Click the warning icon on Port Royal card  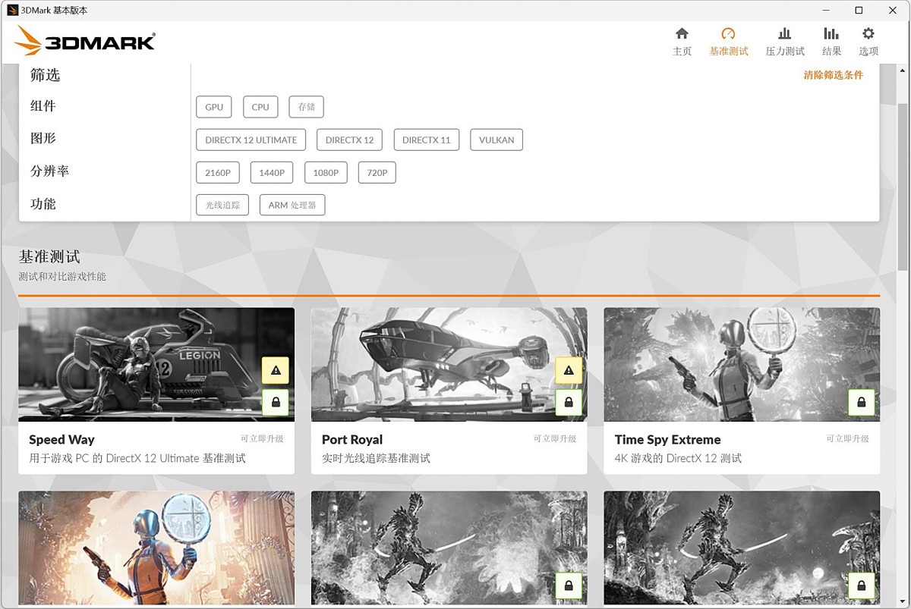click(x=568, y=370)
